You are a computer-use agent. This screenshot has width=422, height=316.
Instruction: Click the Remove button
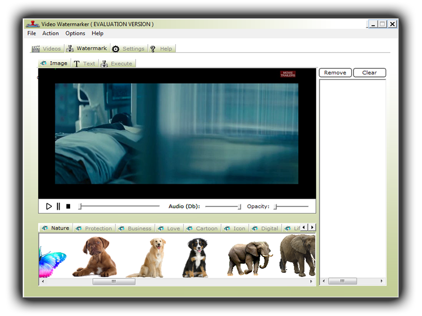click(335, 73)
